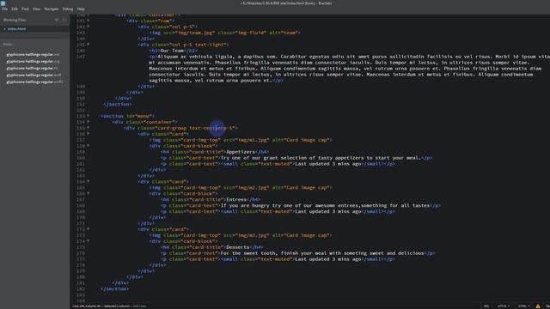The image size is (550, 309).
Task: Select index.html in Working Files
Action: point(17,29)
